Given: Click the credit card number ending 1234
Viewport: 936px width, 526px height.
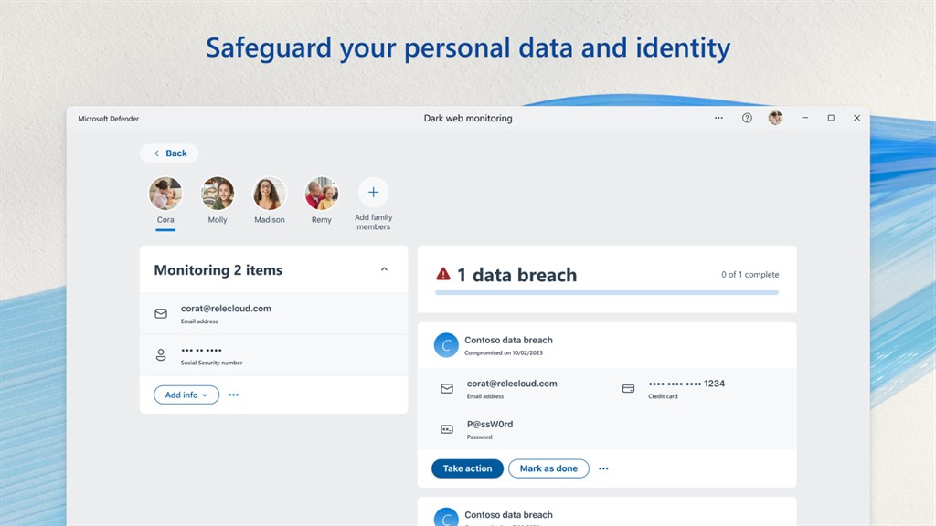Looking at the screenshot, I should click(x=686, y=384).
